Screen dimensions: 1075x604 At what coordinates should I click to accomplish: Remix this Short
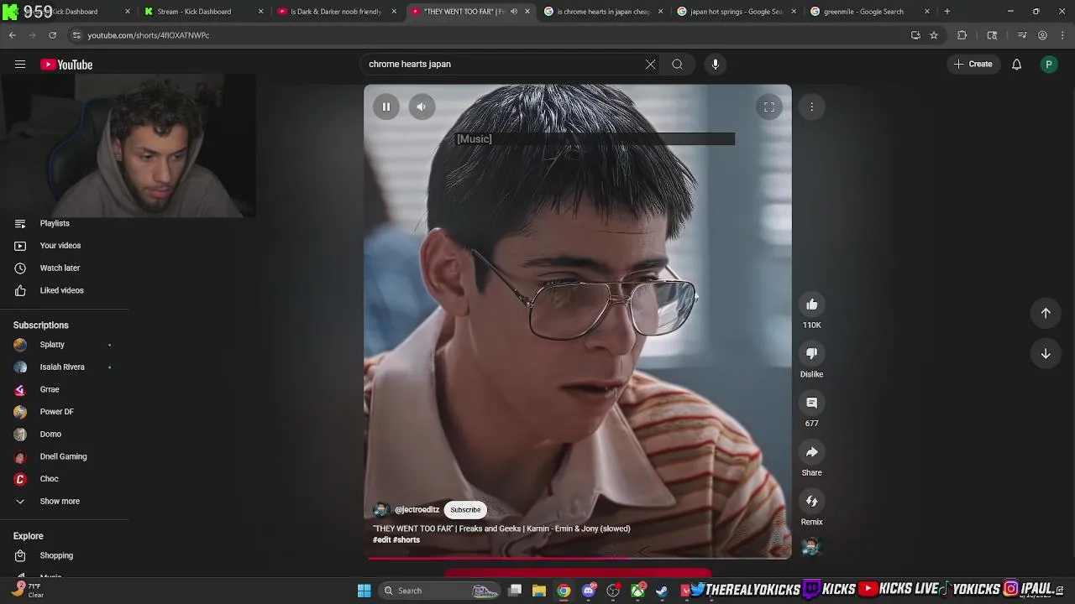[x=812, y=501]
